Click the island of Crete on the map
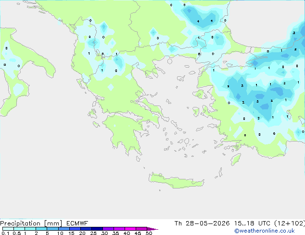Viewport: 305px width, 235px height. [176, 180]
